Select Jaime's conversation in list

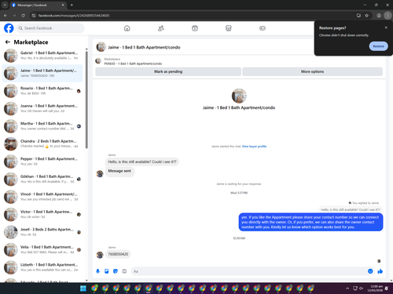(x=42, y=73)
